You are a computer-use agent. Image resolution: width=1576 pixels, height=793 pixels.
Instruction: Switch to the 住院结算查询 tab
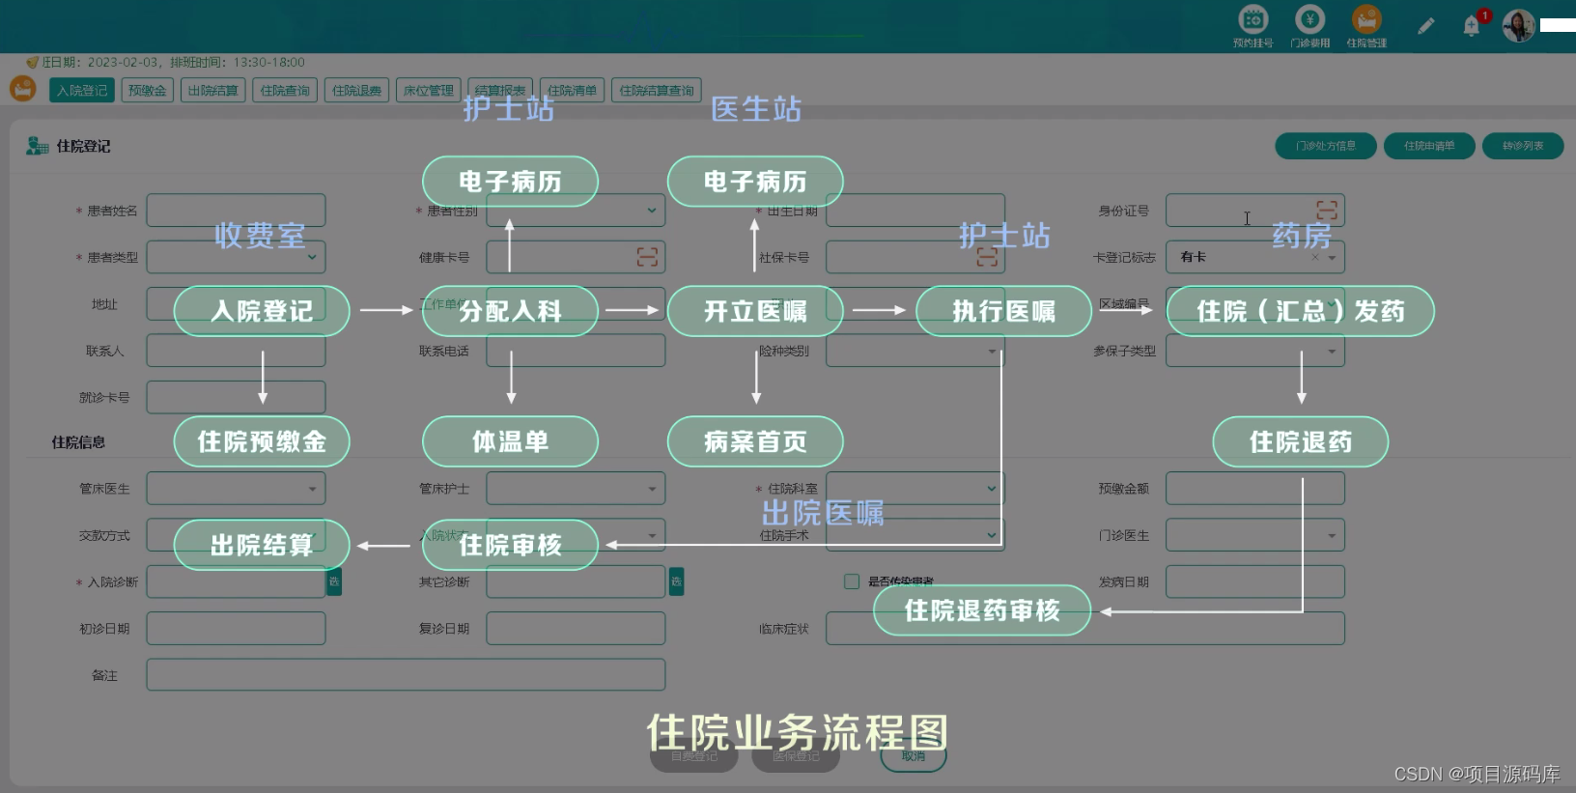click(x=657, y=90)
